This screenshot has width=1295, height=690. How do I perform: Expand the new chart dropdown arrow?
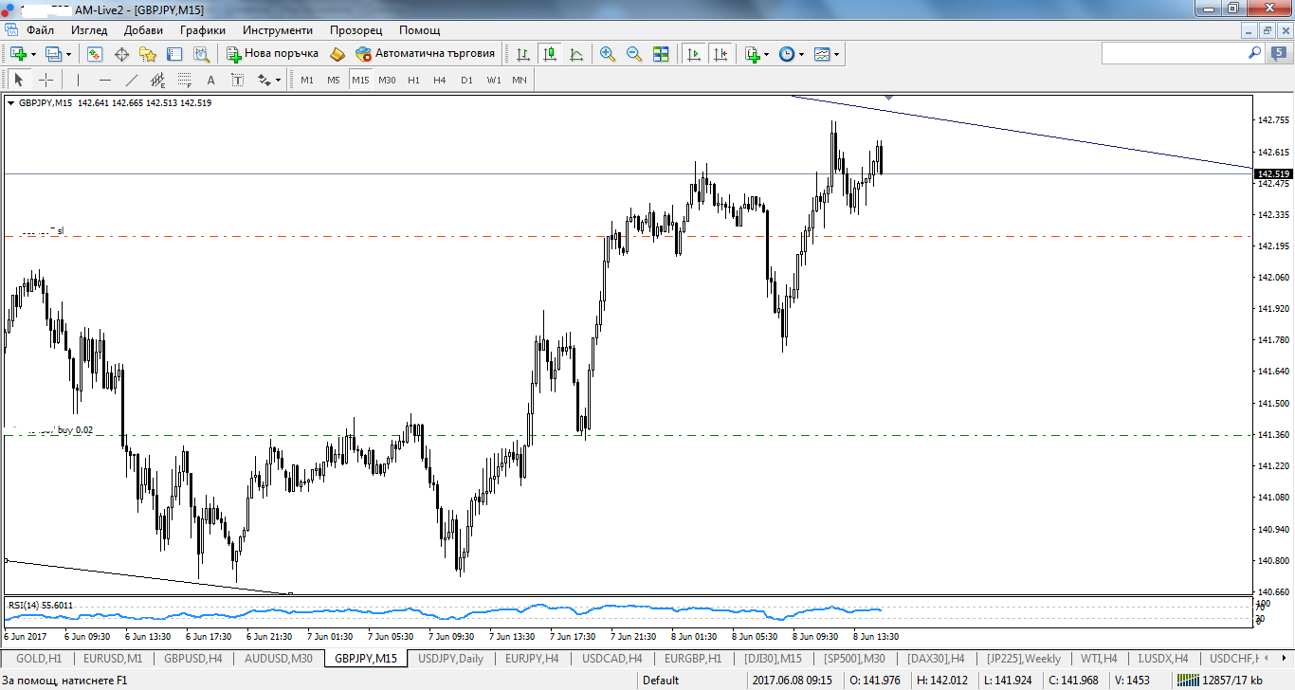33,54
